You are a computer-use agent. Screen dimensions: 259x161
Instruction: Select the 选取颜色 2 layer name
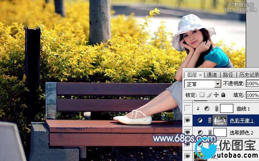[x=242, y=132]
